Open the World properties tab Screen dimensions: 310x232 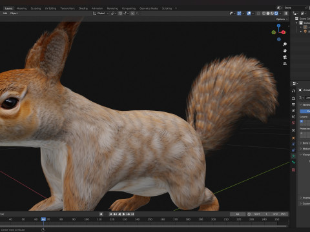tap(293, 123)
